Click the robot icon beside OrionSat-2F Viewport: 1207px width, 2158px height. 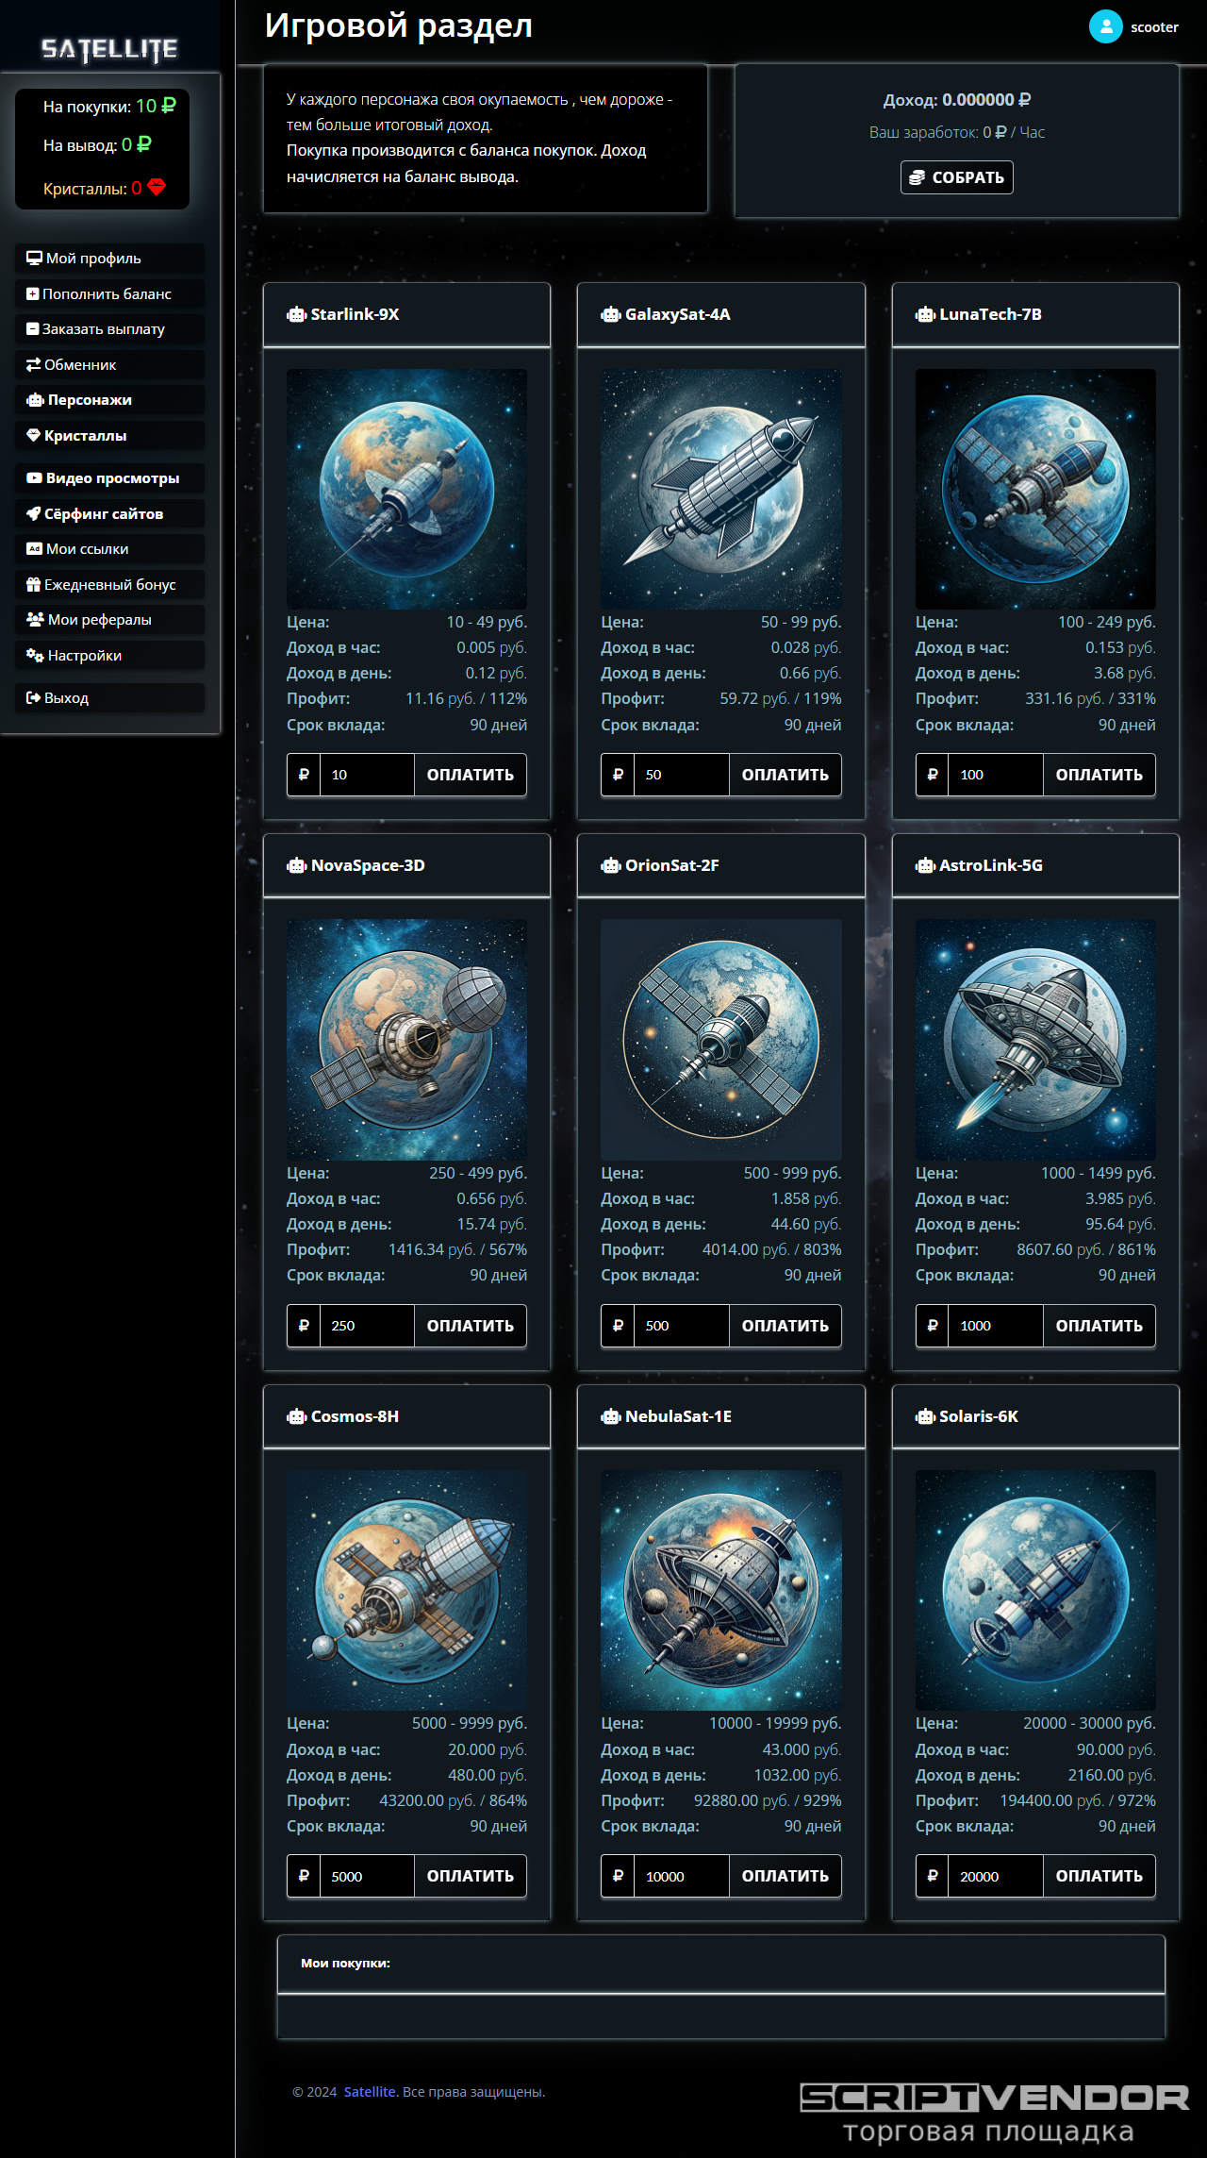[x=610, y=865]
